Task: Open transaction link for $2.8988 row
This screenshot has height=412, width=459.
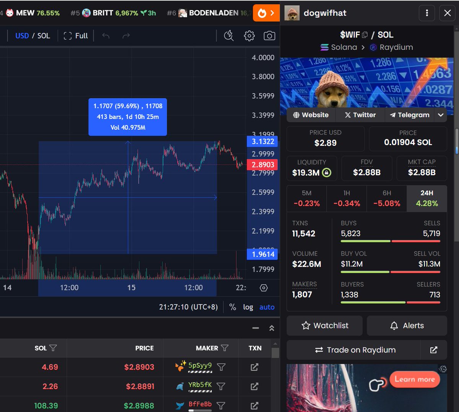Action: (x=254, y=405)
